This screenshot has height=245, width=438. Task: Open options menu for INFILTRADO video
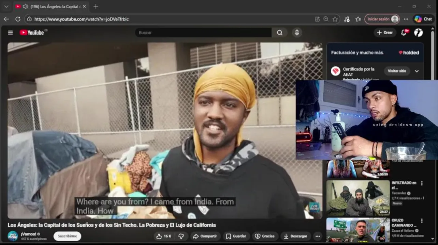[422, 183]
